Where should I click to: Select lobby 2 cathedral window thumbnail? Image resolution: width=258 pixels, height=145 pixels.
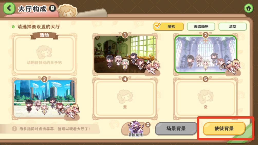205,54
